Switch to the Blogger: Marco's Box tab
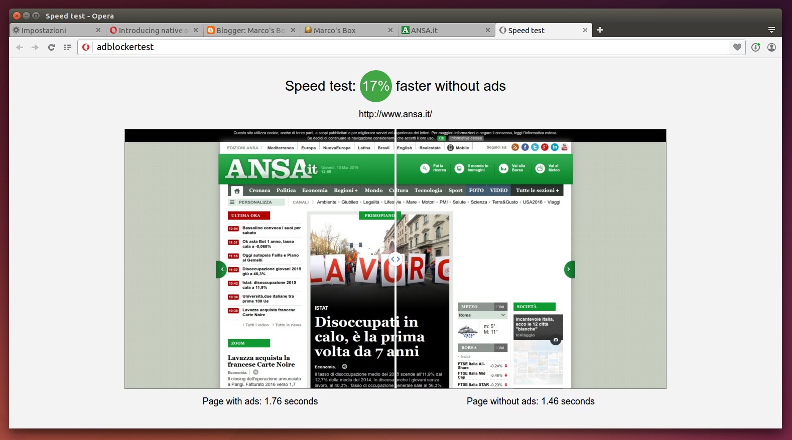This screenshot has height=440, width=792. click(x=251, y=30)
